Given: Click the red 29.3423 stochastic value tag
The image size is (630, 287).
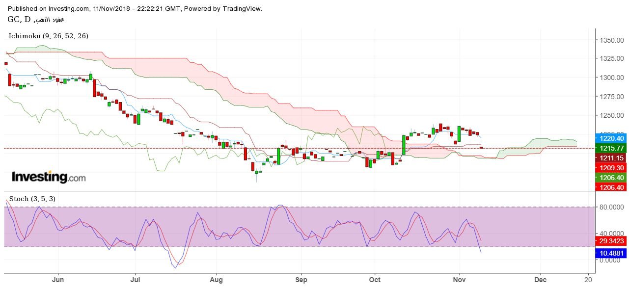Looking at the screenshot, I should pyautogui.click(x=610, y=241).
